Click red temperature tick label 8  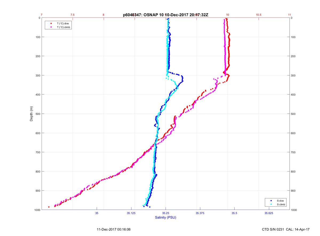(x=103, y=15)
